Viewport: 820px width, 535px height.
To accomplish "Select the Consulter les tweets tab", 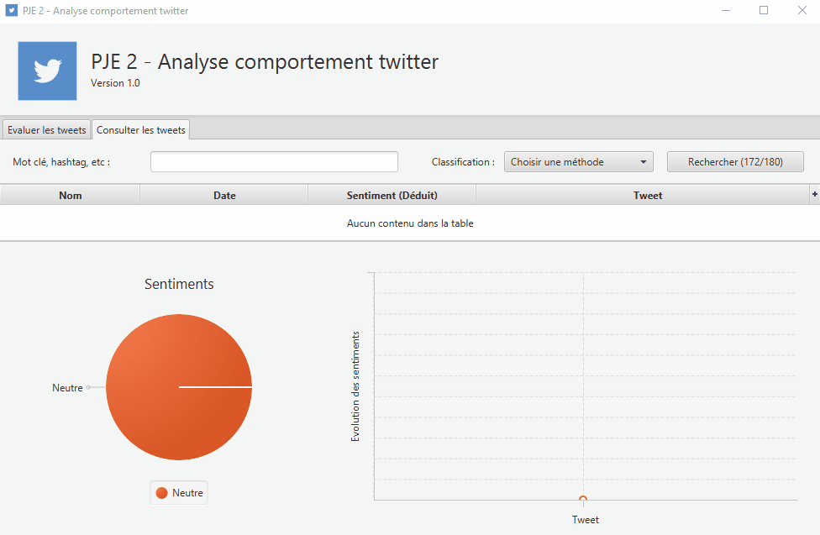I will coord(140,130).
